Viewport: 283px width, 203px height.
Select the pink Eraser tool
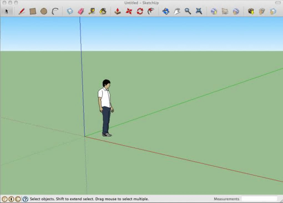point(81,11)
